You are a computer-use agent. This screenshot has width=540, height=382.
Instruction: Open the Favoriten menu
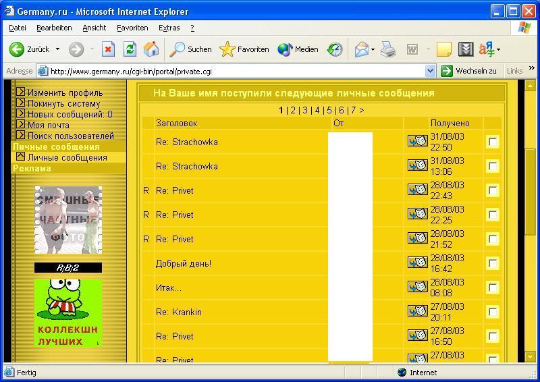pos(132,28)
